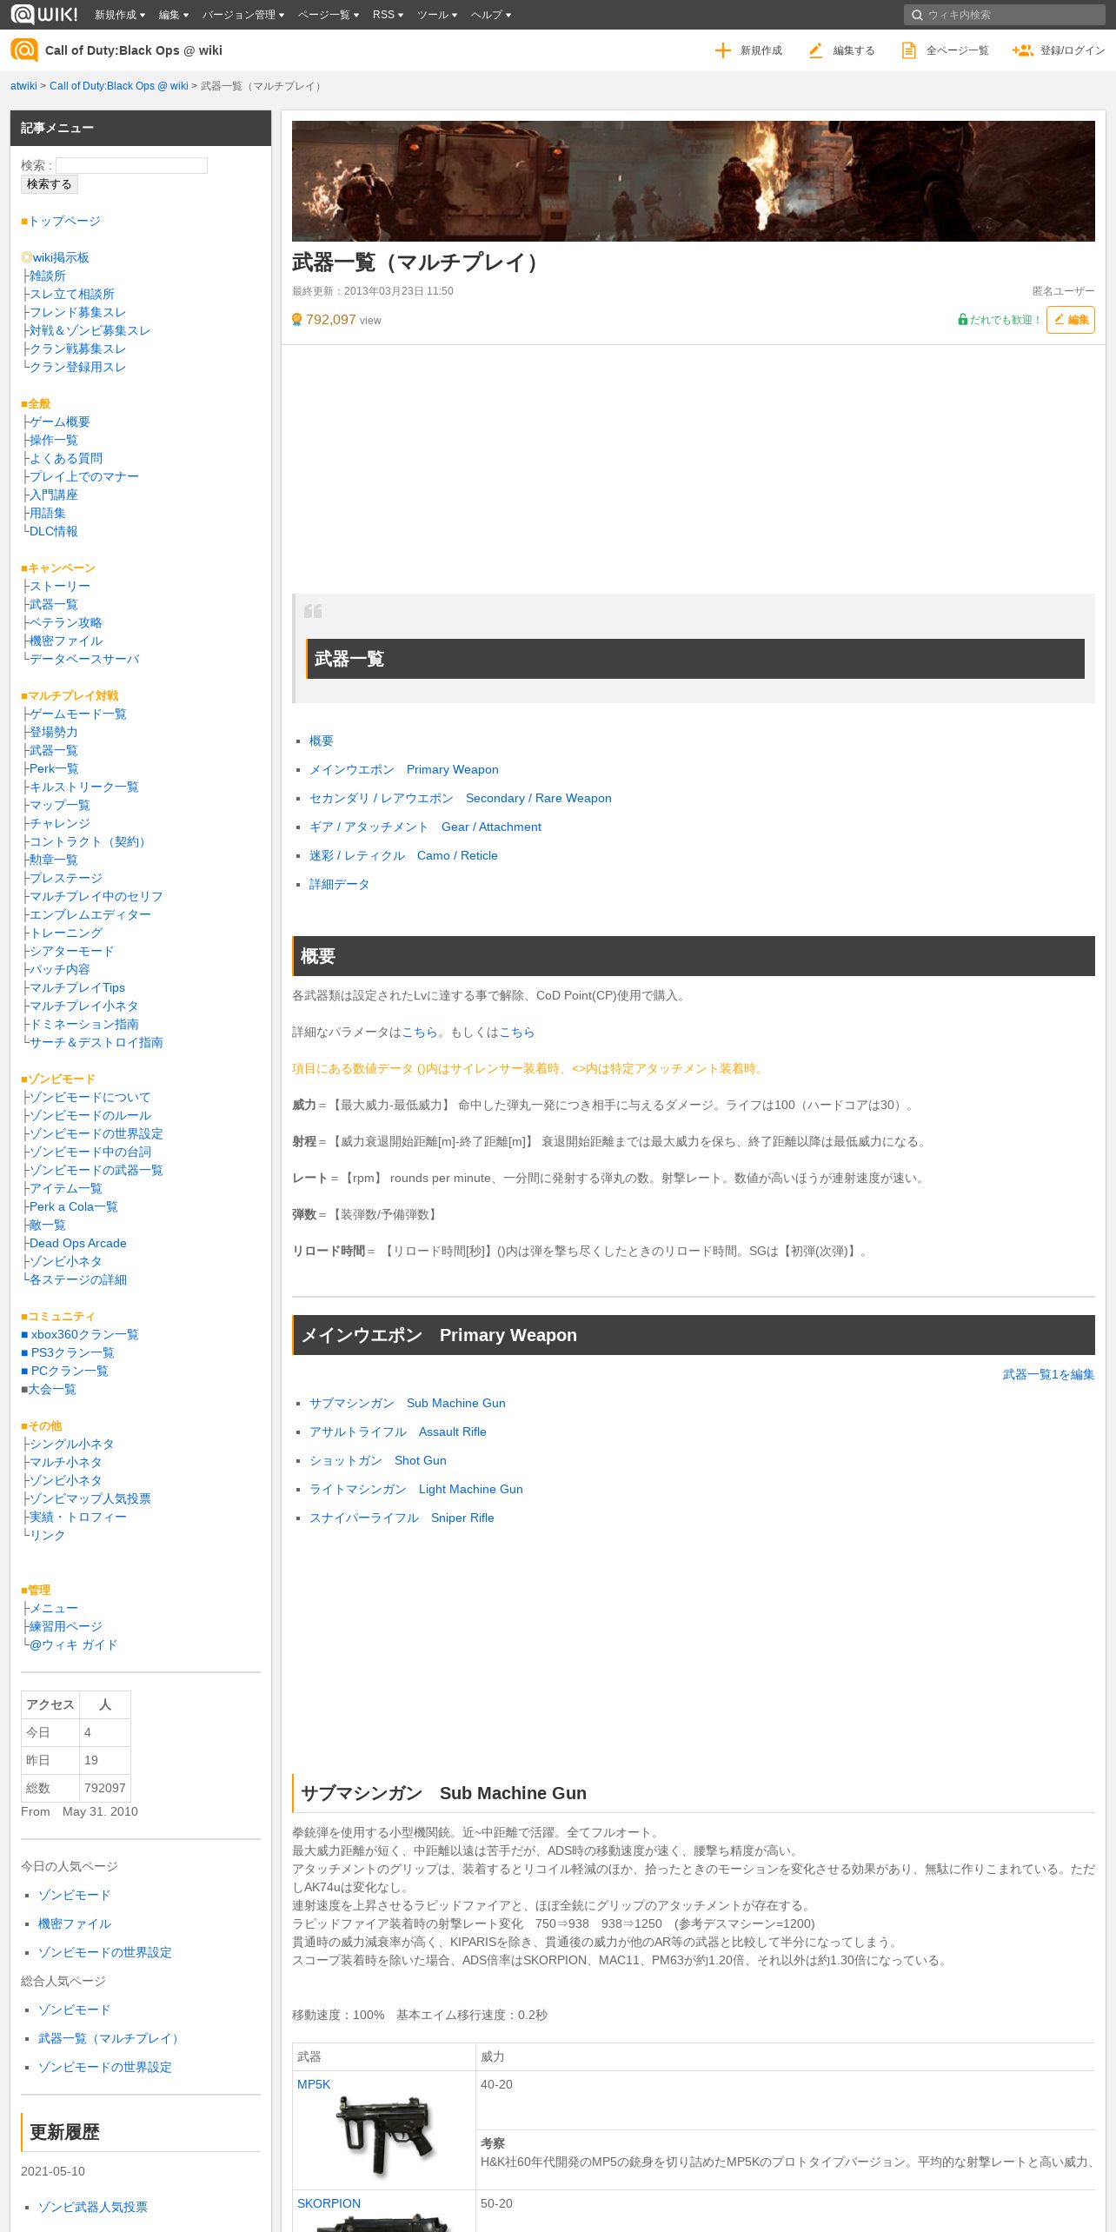The image size is (1116, 2232).
Task: Click the magnifier icon in wiki search
Action: (x=917, y=15)
